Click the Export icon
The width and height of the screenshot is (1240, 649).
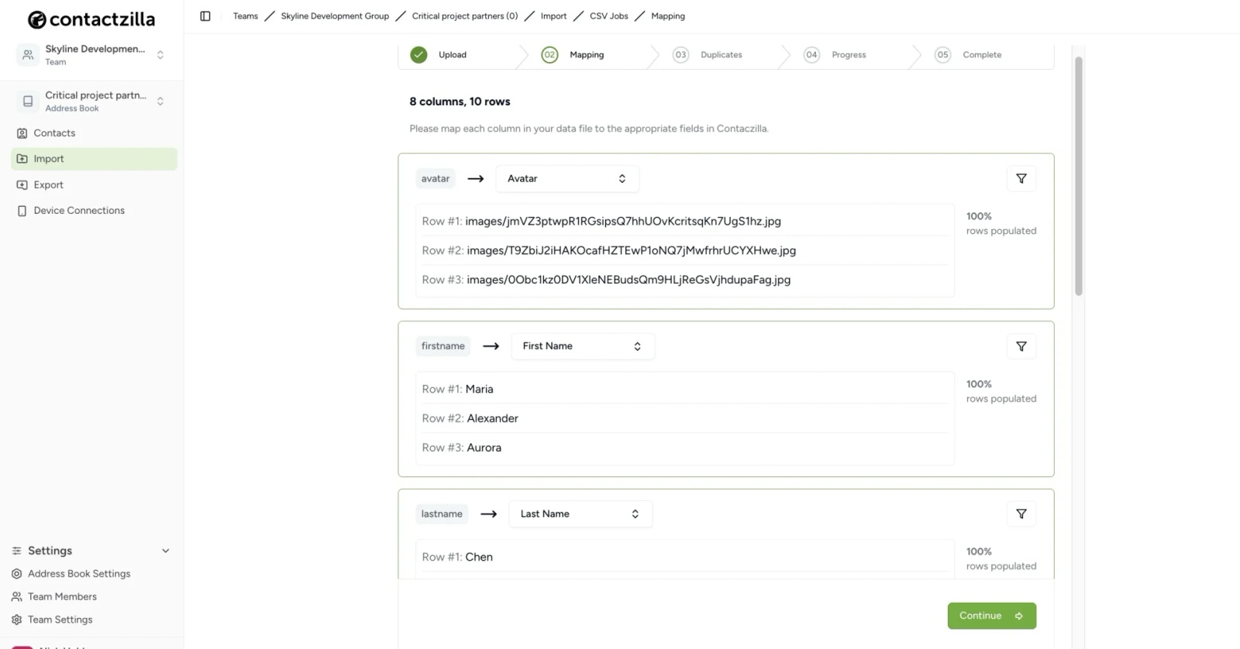22,185
